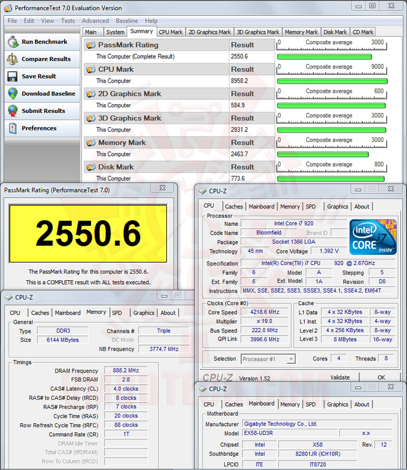The height and width of the screenshot is (470, 407).
Task: Click the DRAM Frequency 888.2 MHz field
Action: [126, 371]
